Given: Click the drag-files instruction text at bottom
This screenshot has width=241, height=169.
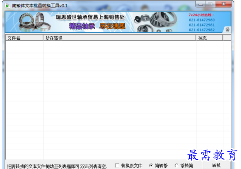Looking at the screenshot, I should (x=57, y=166).
